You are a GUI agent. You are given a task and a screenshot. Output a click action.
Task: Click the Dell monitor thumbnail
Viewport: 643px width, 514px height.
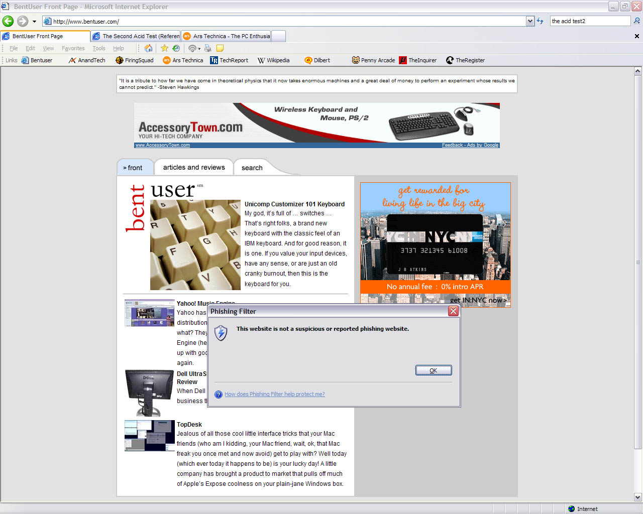tap(150, 393)
